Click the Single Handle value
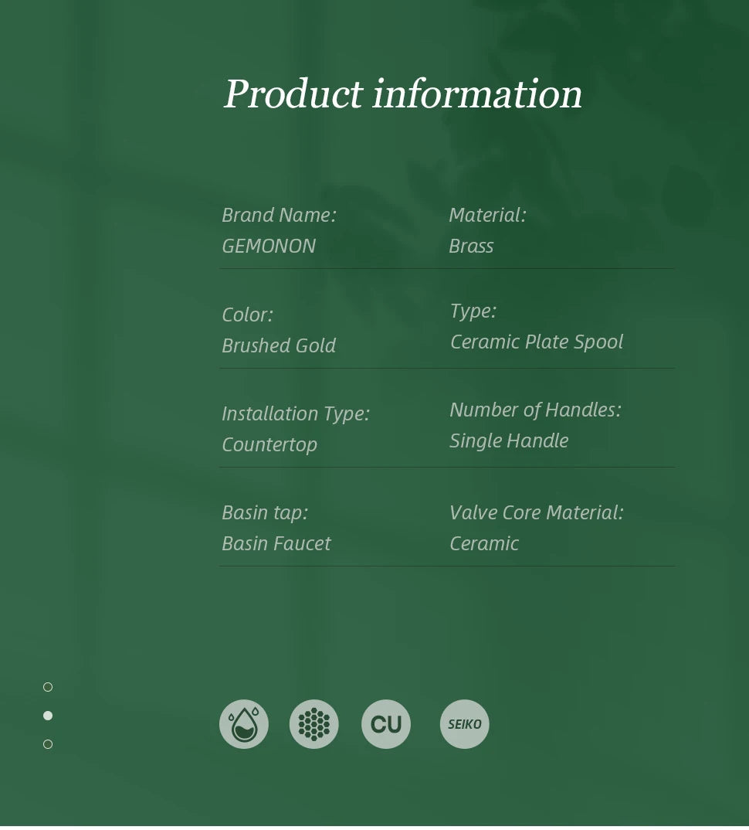 (510, 441)
